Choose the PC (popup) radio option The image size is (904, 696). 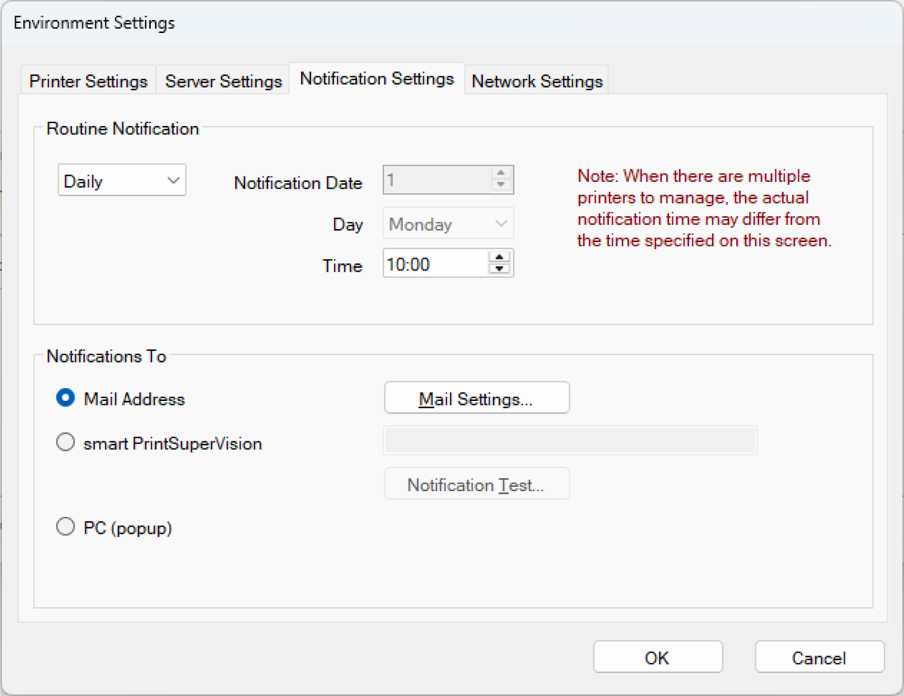pos(66,526)
